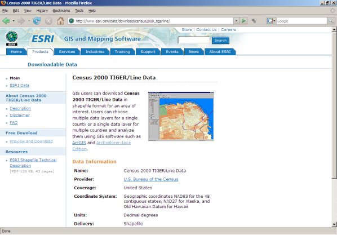Switch to the Support tab
The height and width of the screenshot is (235, 337).
(x=148, y=52)
